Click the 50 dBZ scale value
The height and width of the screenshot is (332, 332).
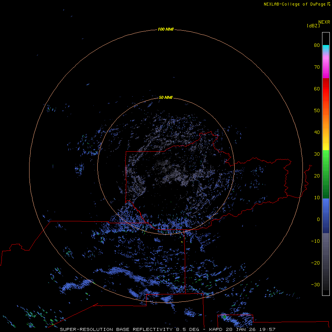pyautogui.click(x=317, y=111)
